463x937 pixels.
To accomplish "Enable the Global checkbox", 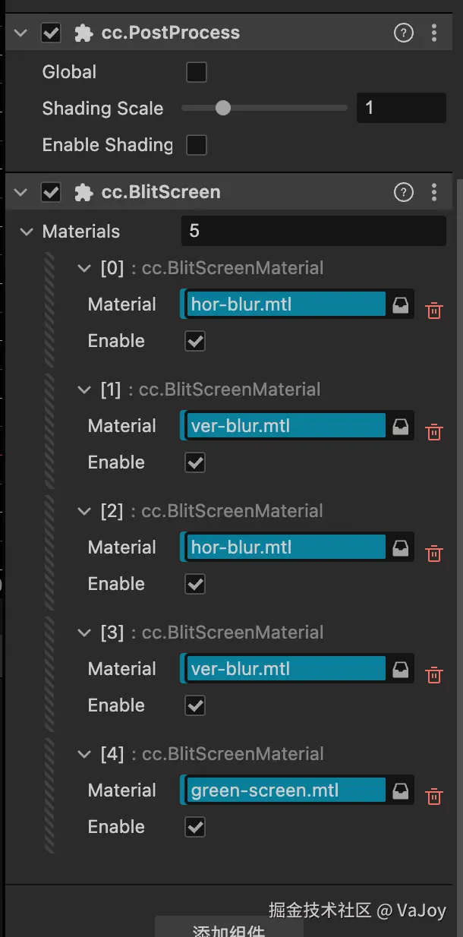I will pos(197,72).
